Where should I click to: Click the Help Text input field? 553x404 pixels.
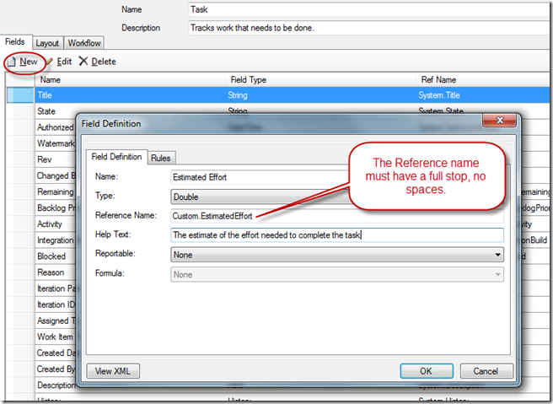point(337,235)
